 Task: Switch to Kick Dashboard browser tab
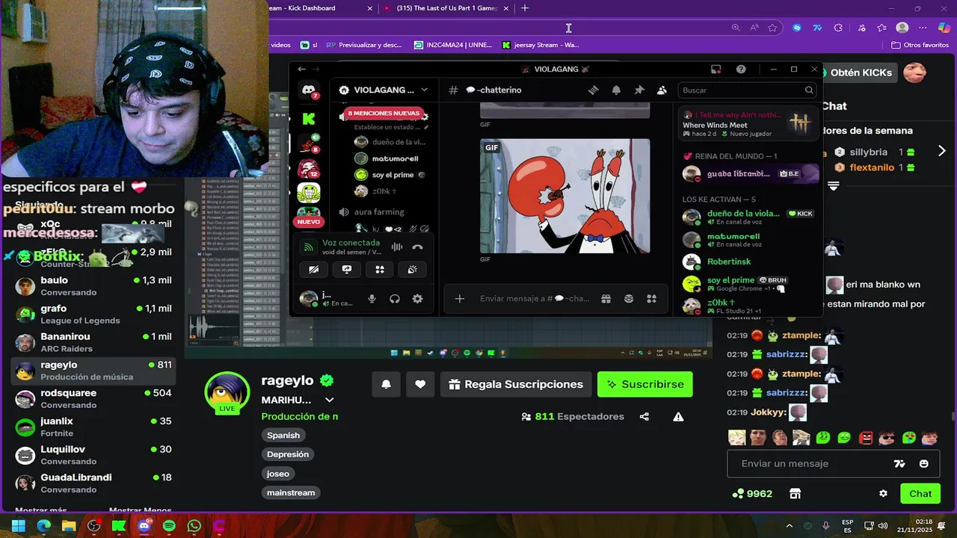click(x=318, y=8)
